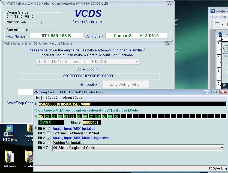This screenshot has width=228, height=173.
Task: Select byte 9 cell showing 5B
Action: (x=98, y=116)
